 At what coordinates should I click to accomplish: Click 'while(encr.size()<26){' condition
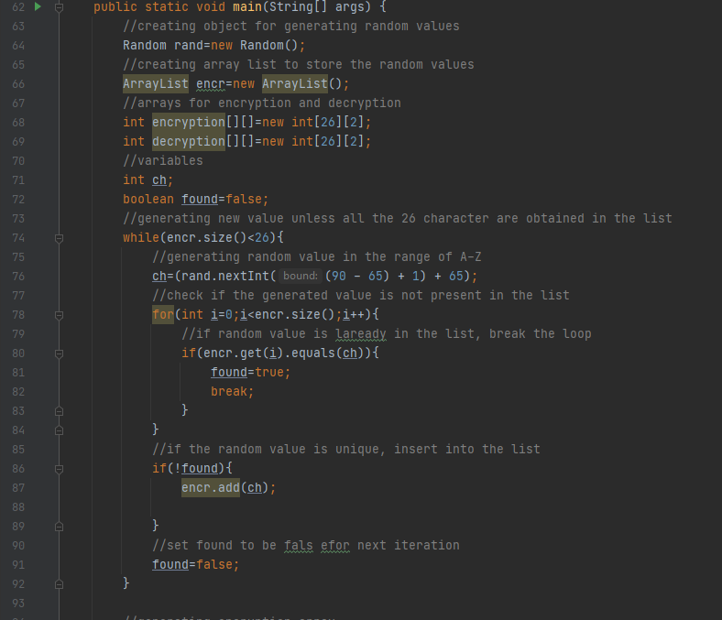click(x=203, y=237)
